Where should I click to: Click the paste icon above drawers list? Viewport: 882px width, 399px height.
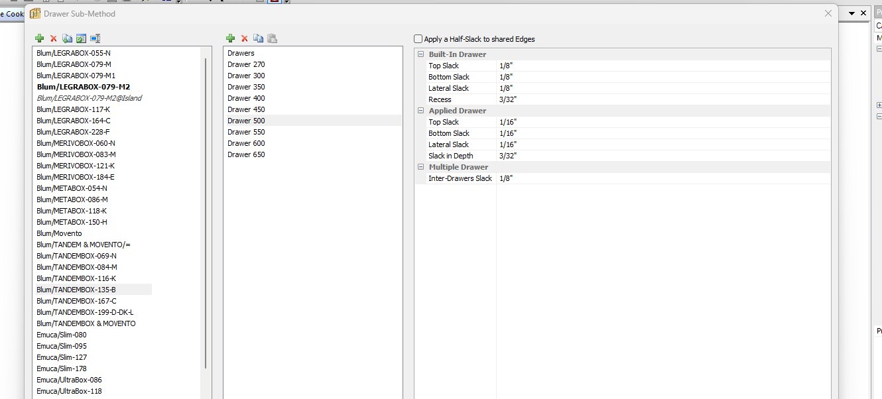coord(272,38)
